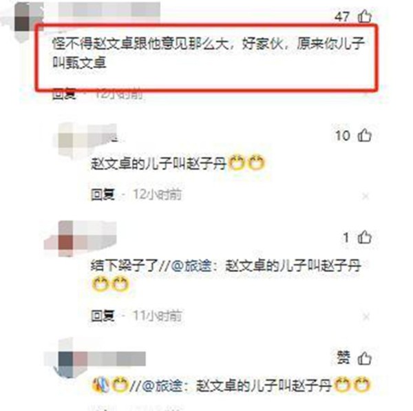The width and height of the screenshot is (413, 411).
Task: Like the '结下梁子了' reply with 1 like
Action: [x=365, y=238]
